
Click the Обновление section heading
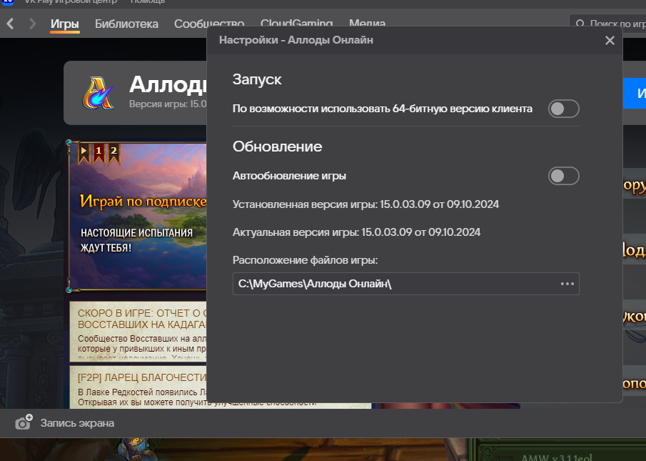[277, 147]
